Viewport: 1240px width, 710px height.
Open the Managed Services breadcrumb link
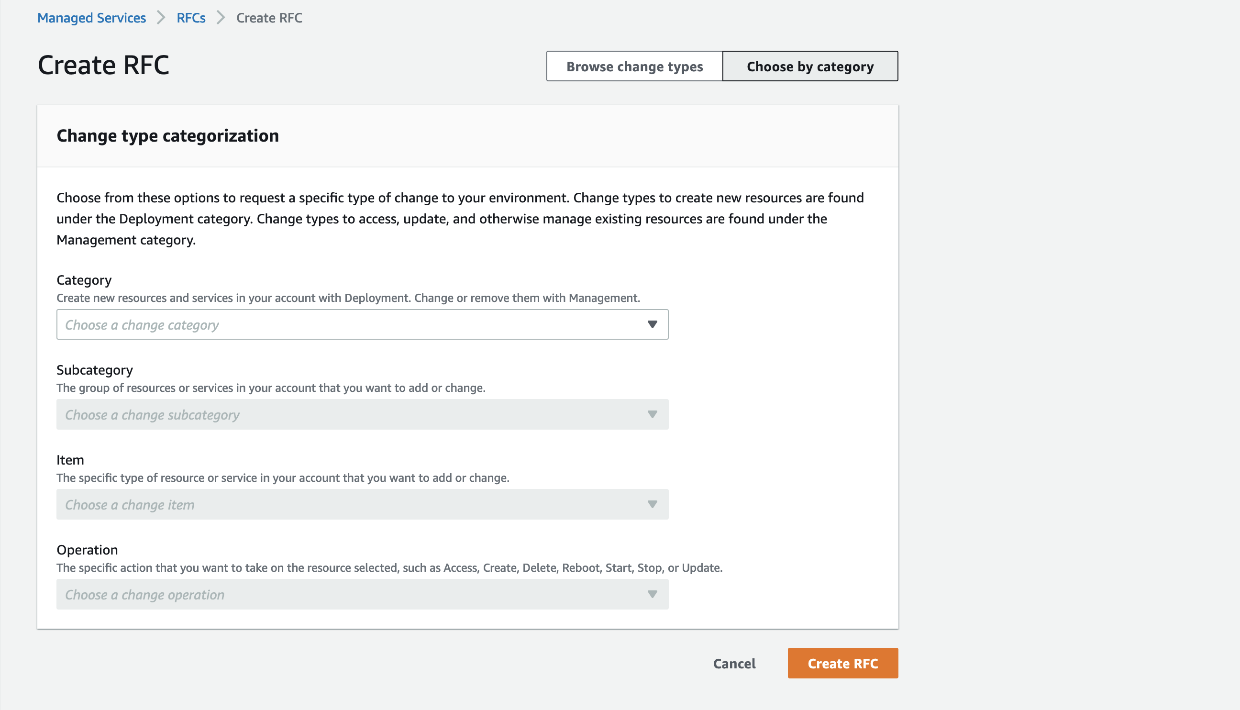91,18
